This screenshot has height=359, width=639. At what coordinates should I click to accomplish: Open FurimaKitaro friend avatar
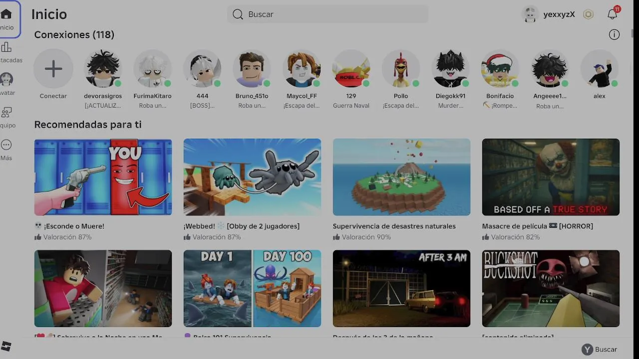152,69
